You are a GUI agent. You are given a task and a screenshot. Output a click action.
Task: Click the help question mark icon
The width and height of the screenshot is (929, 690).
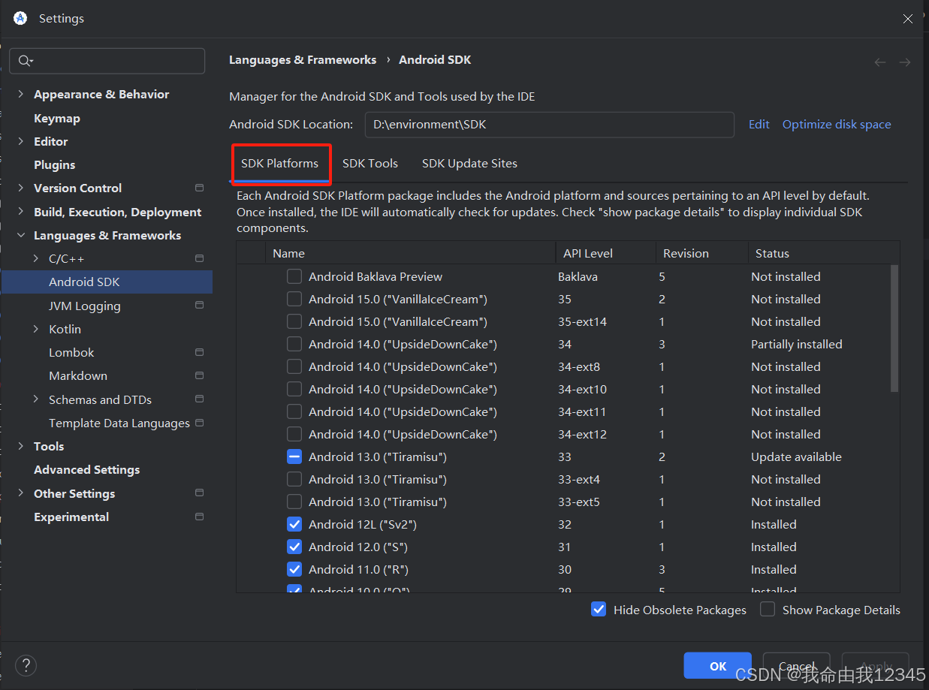pyautogui.click(x=26, y=665)
